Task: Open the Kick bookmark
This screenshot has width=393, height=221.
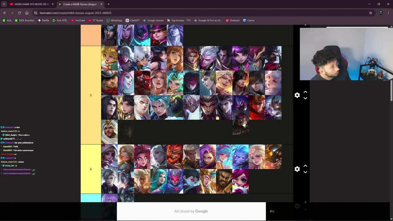Action: click(x=7, y=21)
